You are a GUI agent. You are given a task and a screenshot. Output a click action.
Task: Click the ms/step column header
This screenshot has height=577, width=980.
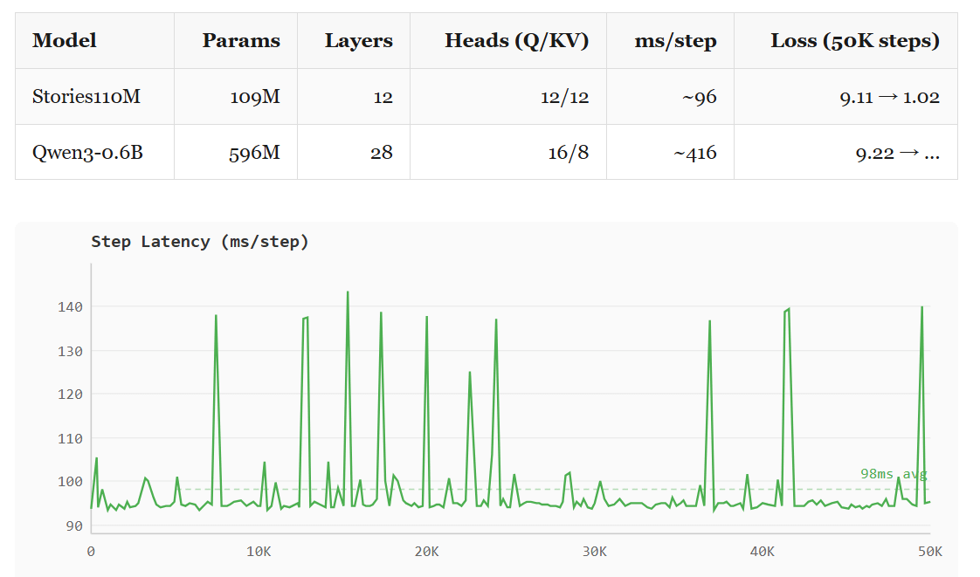pos(676,40)
